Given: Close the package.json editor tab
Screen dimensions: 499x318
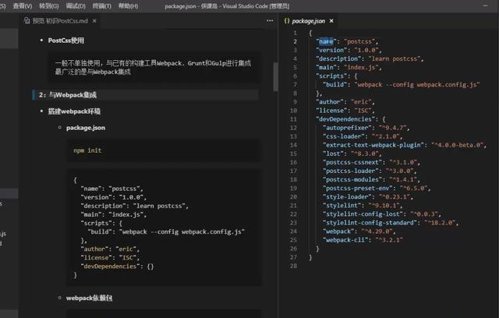Looking at the screenshot, I should point(331,21).
